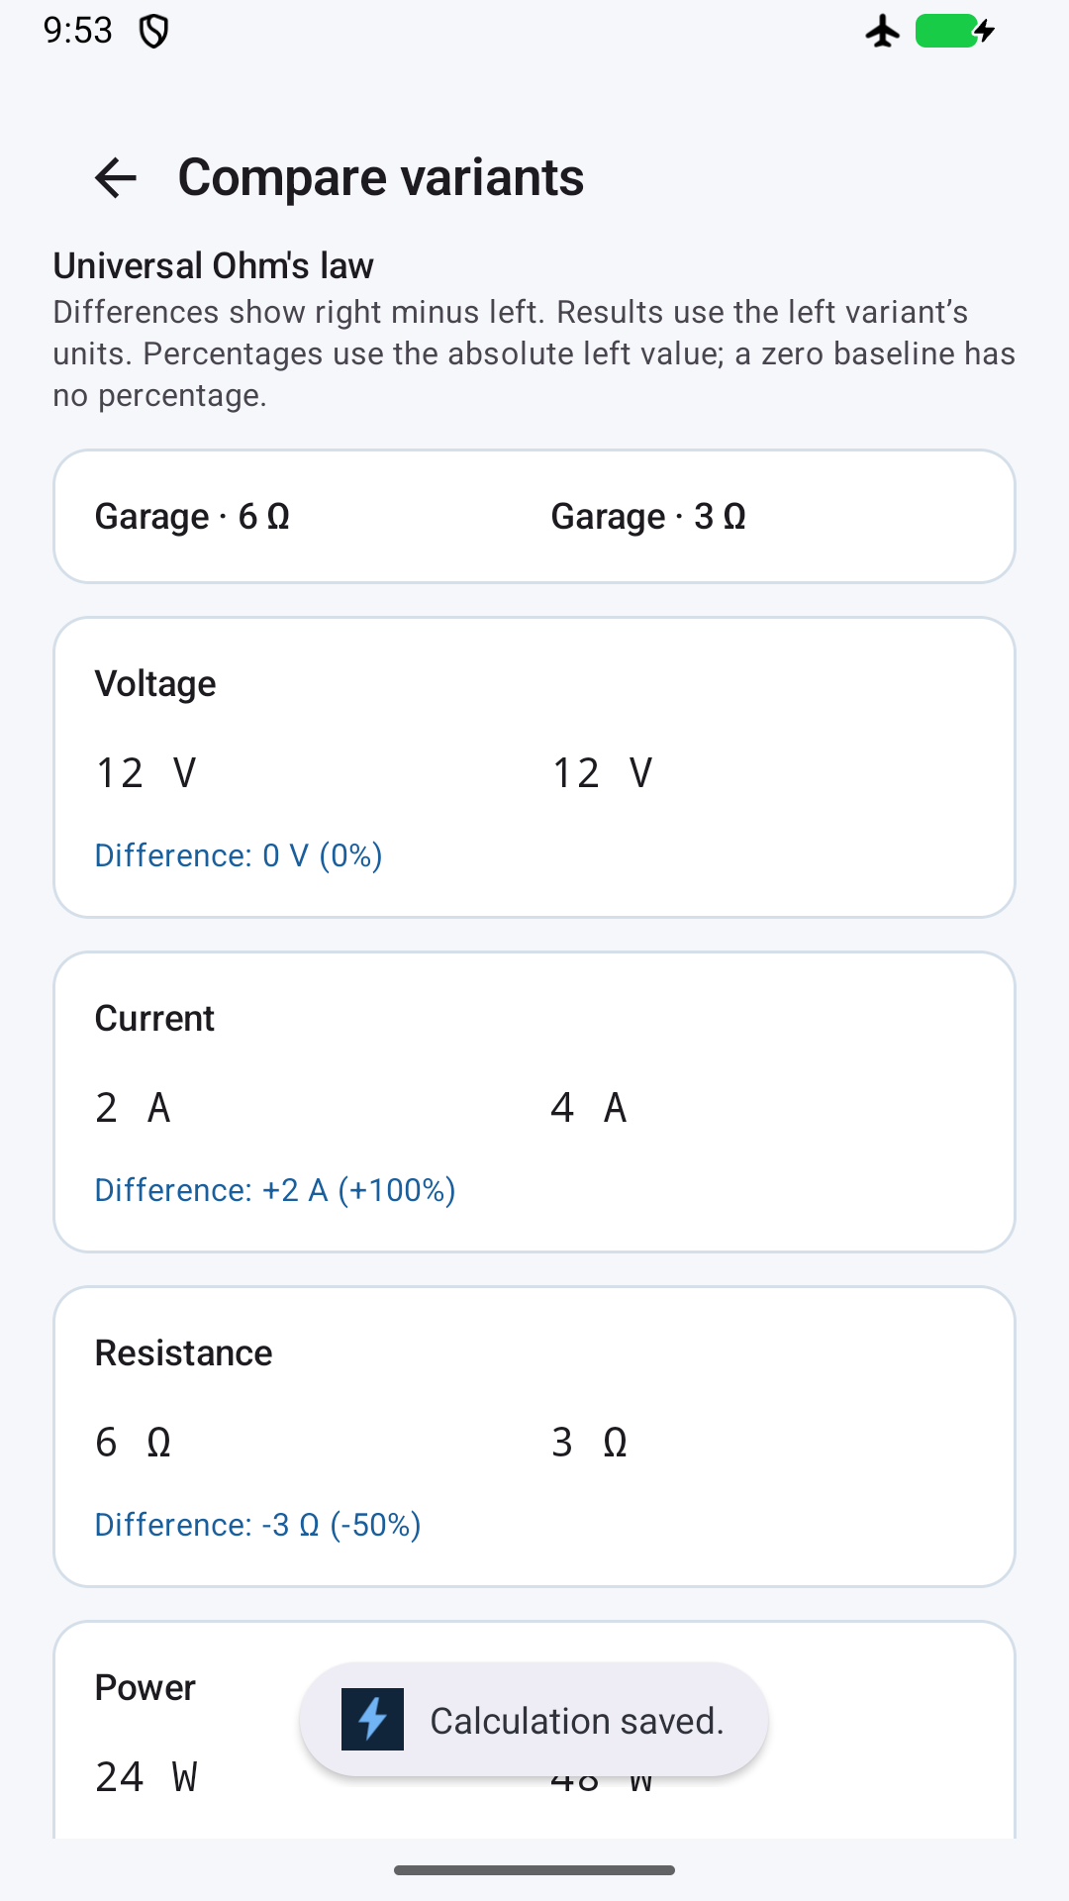Tap the airplane mode icon
Screen dimensions: 1069x1901
pos(883,32)
